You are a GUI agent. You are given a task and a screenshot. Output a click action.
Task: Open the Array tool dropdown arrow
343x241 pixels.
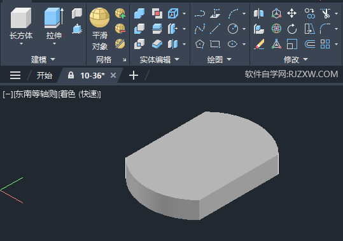[x=337, y=44]
